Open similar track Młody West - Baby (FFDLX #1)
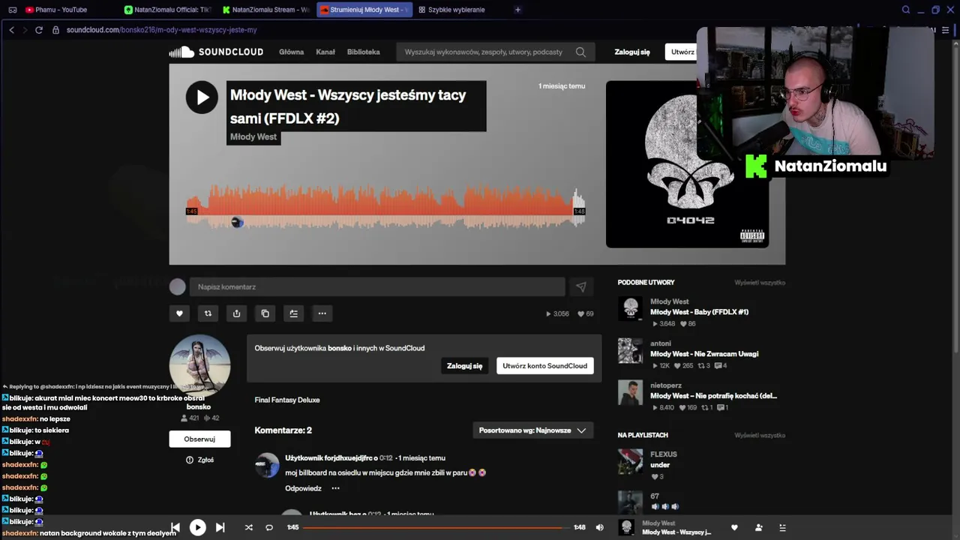 click(699, 312)
